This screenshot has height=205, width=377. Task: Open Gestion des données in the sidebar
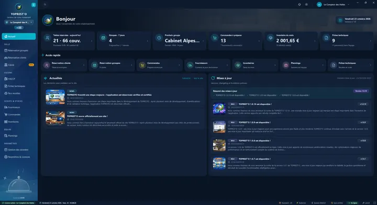(19, 150)
